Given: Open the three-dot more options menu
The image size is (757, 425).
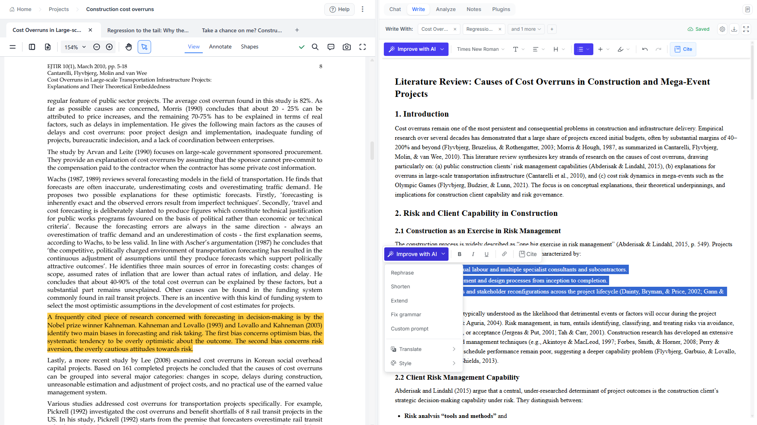Looking at the screenshot, I should (363, 9).
